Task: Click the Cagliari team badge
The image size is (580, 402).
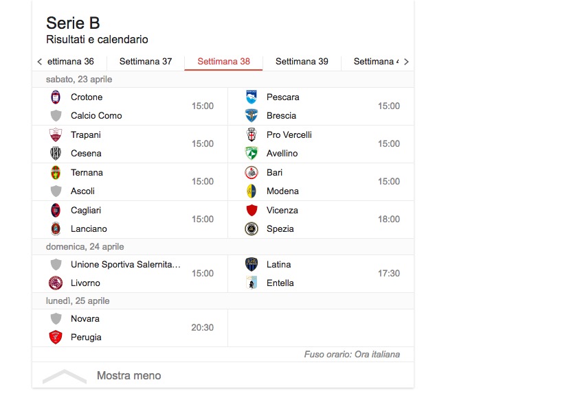Action: [56, 211]
